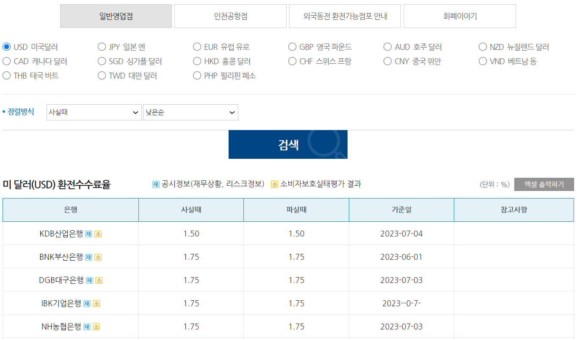This screenshot has width=577, height=340.
Task: Select VND 베트남 동 currency
Action: point(483,61)
